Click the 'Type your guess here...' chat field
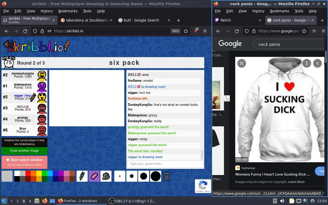Viewport: 328px width, 205px height. tap(165, 164)
